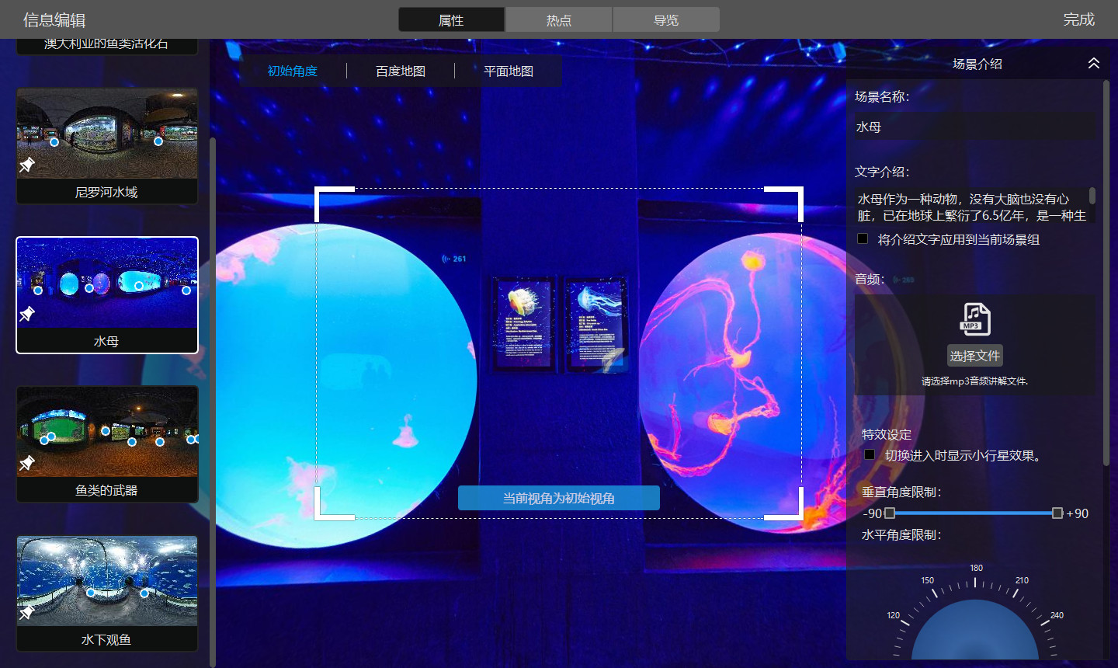Click pin icon on 水下观鱼 thumbnail

tap(27, 612)
